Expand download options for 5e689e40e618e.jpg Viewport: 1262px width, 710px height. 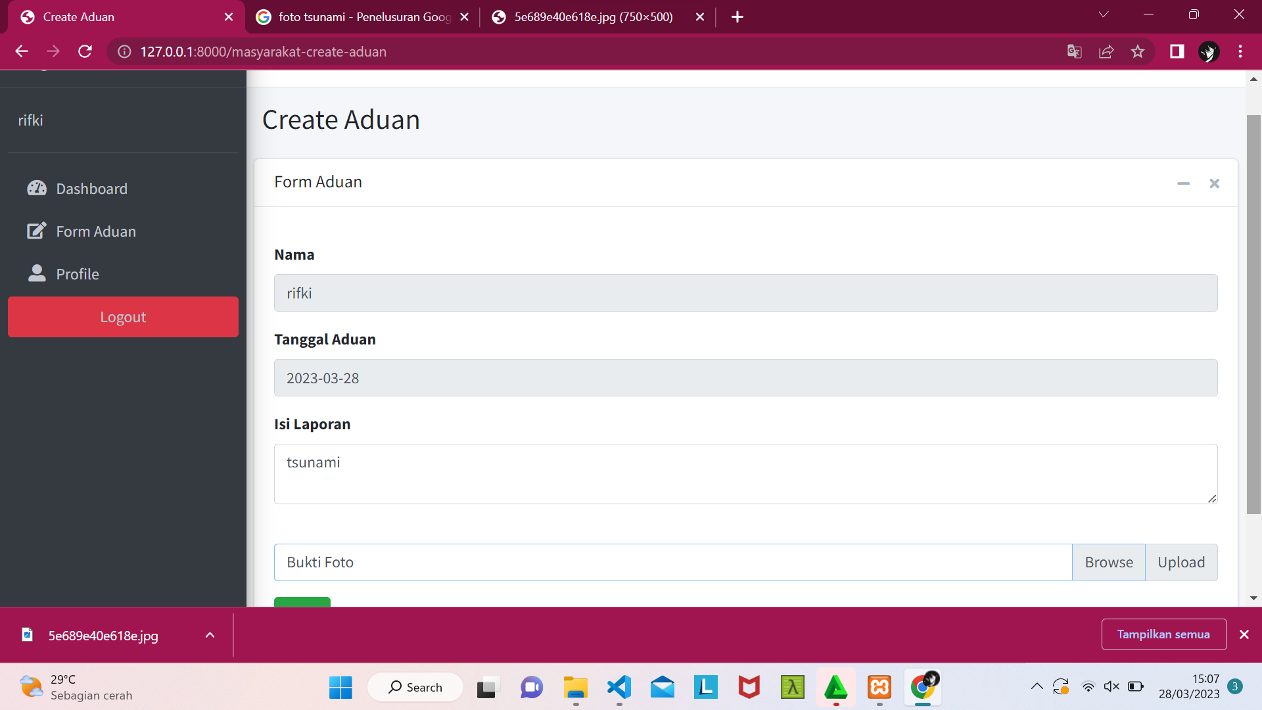[x=210, y=635]
